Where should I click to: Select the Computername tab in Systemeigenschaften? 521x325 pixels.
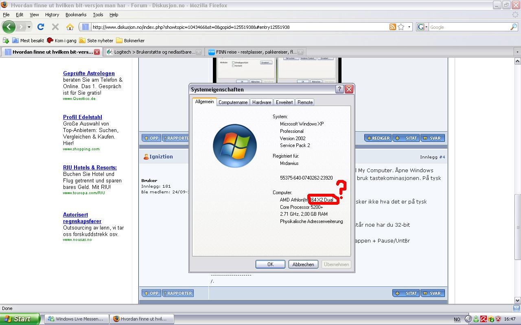[233, 102]
